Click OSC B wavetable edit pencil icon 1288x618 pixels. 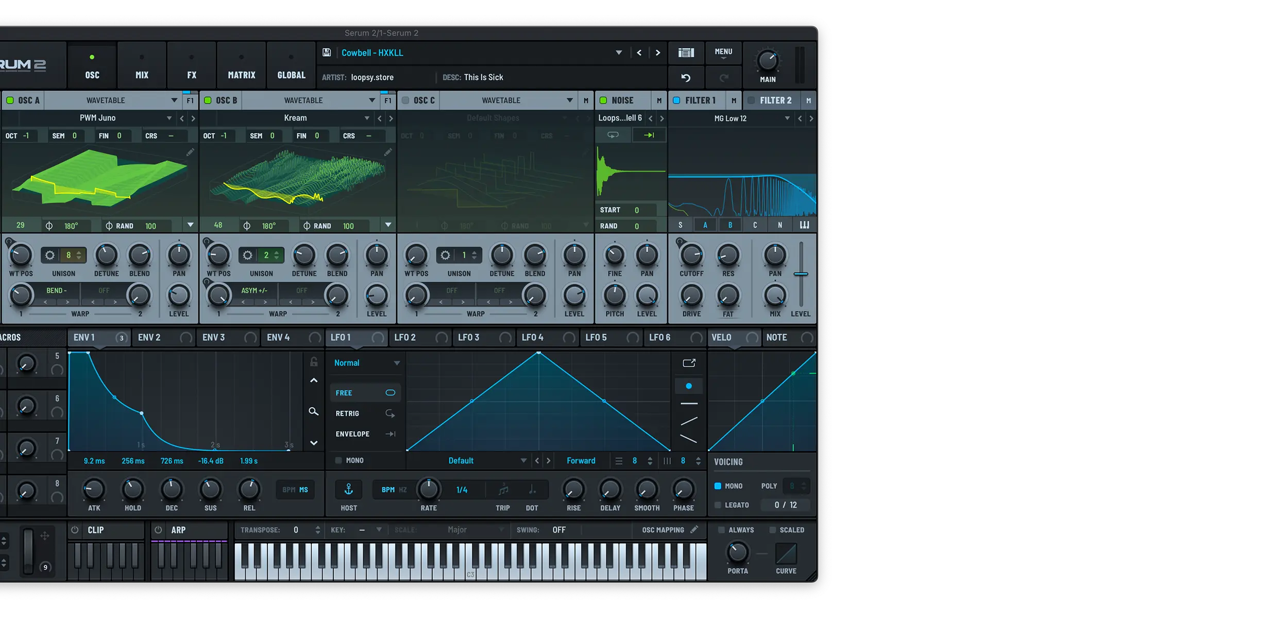pyautogui.click(x=388, y=152)
